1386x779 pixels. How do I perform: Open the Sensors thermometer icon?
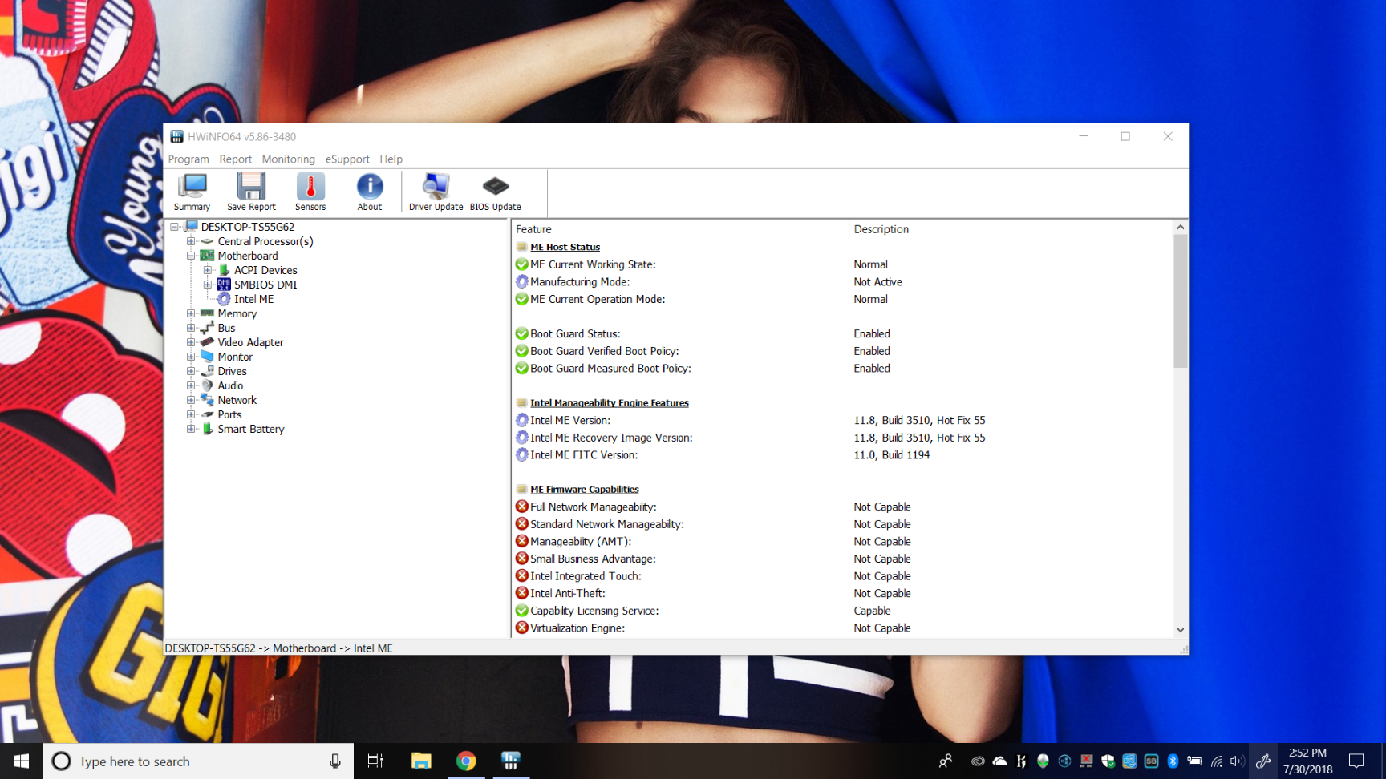pos(310,192)
